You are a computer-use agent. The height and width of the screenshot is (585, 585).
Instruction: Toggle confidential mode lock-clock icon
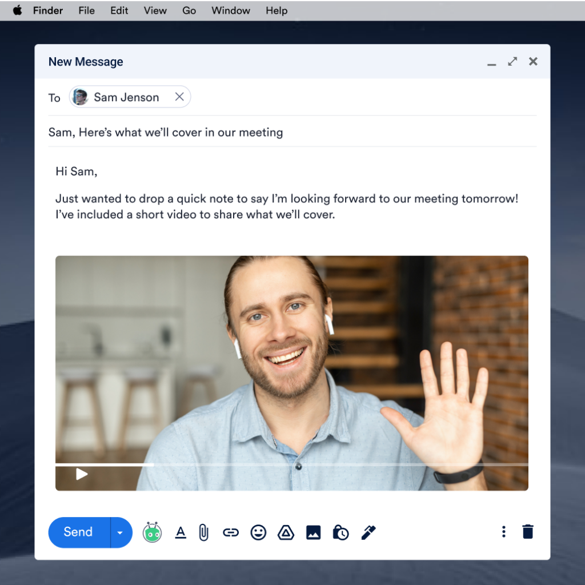coord(340,532)
